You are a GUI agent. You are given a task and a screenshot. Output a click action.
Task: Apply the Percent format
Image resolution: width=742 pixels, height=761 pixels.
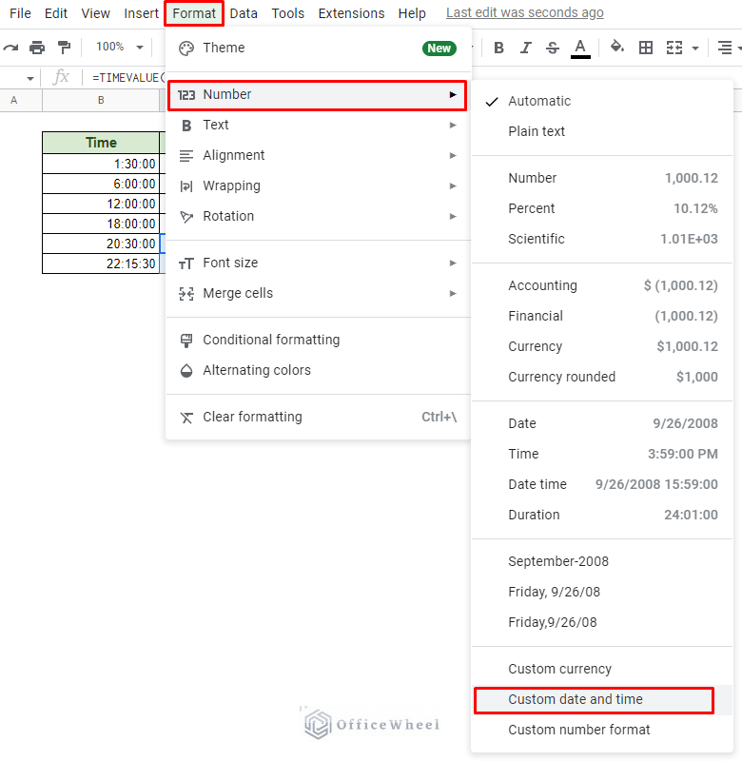coord(602,208)
